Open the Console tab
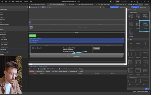Image resolution: width=151 pixels, height=95 pixels. tap(63, 69)
